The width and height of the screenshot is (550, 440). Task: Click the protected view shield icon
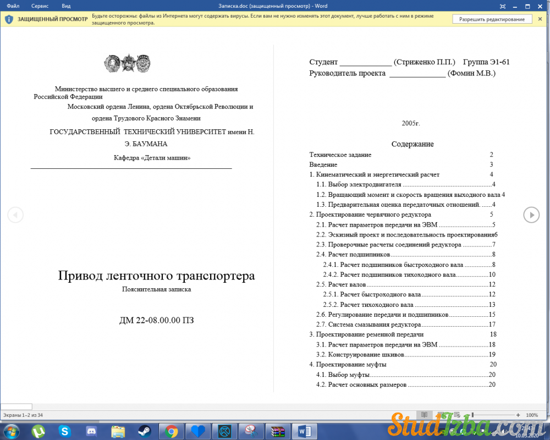[x=9, y=19]
